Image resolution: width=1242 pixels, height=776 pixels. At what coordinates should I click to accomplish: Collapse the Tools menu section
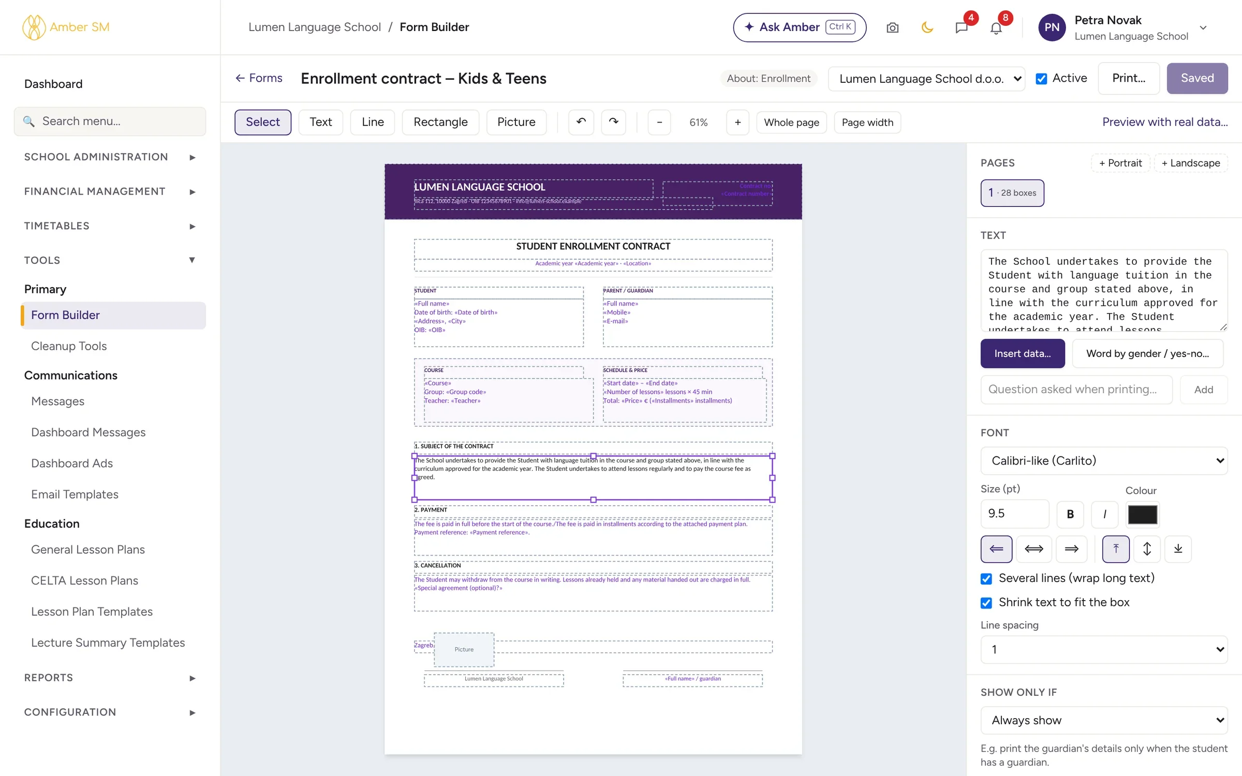[x=110, y=260]
